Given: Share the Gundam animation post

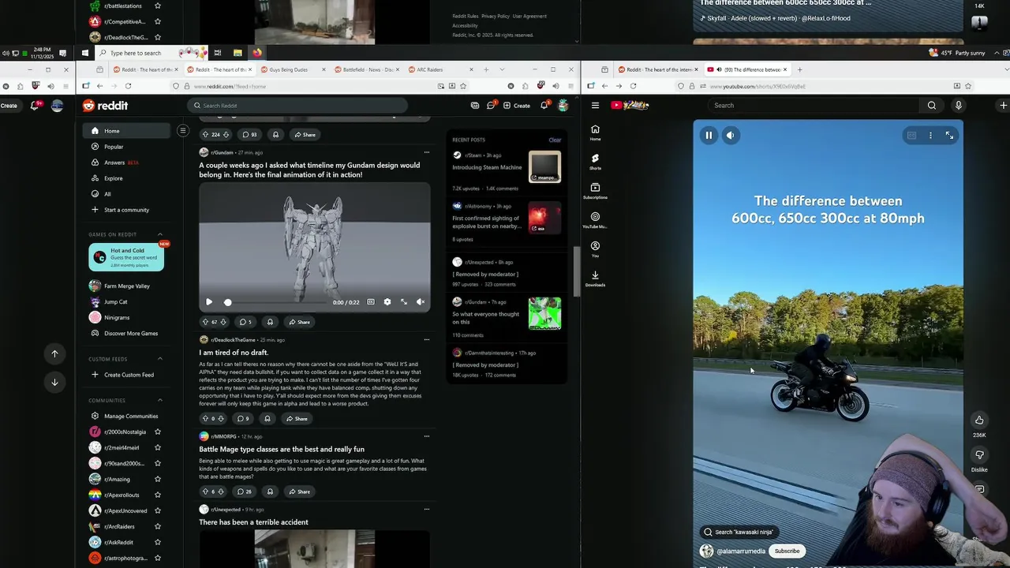Looking at the screenshot, I should pyautogui.click(x=300, y=322).
